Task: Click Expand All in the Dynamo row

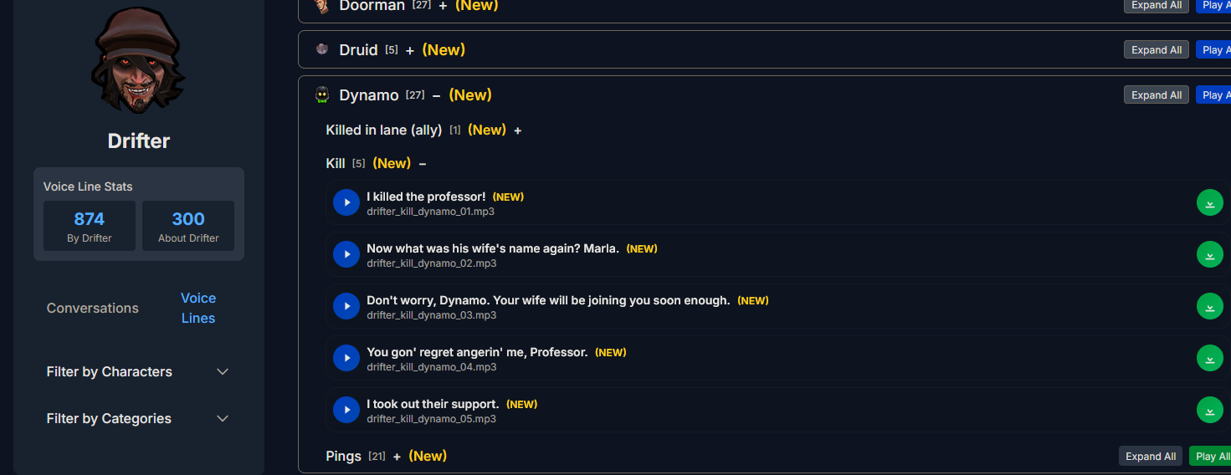Action: [x=1157, y=94]
